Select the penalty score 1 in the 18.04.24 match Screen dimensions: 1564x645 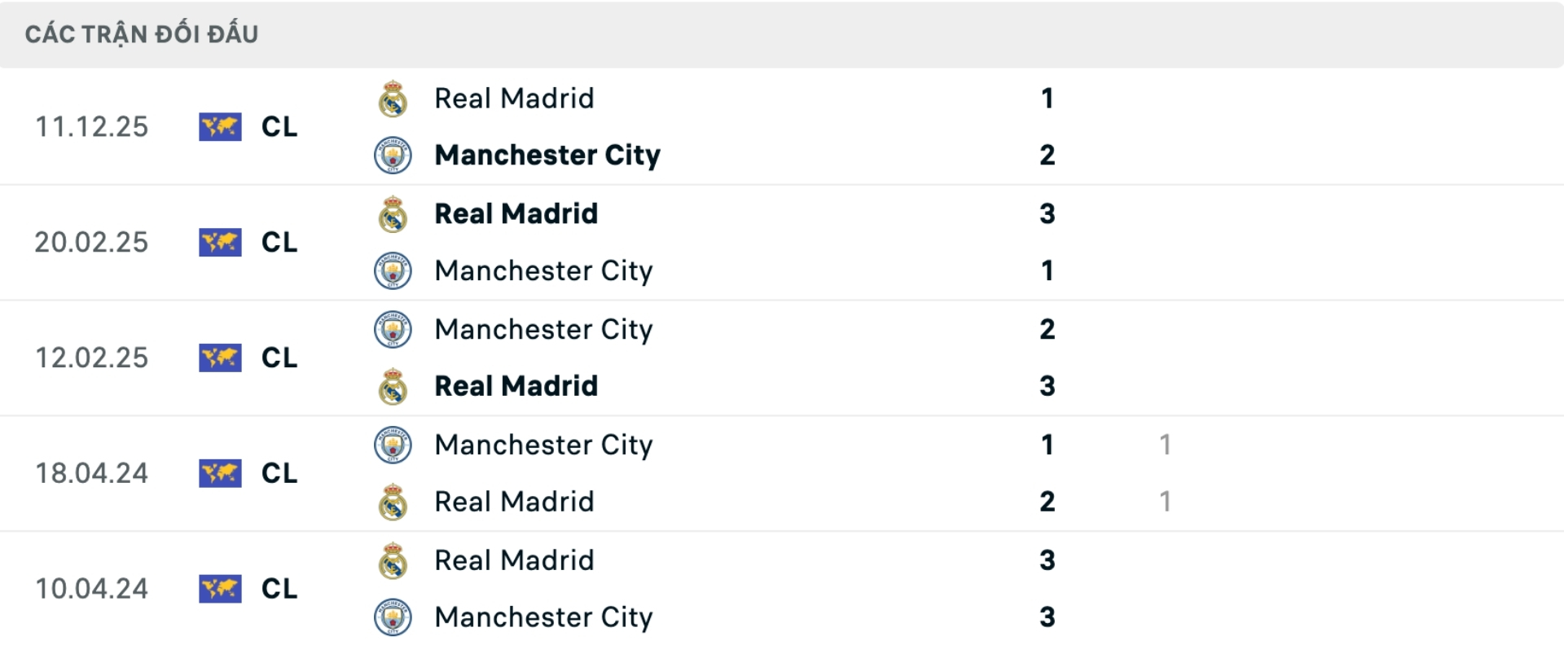click(1166, 445)
